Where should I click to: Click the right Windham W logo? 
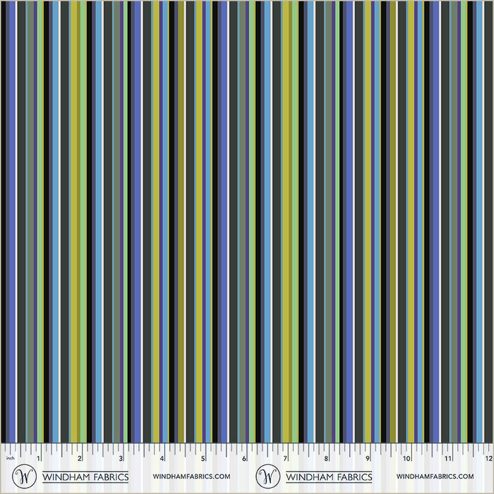[268, 475]
